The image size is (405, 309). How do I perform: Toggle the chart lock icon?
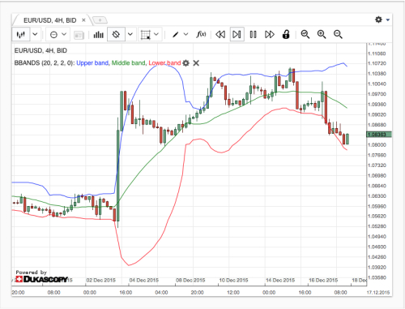[286, 34]
